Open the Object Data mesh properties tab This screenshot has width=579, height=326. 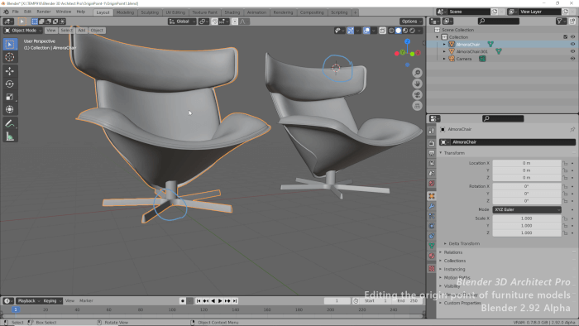[432, 246]
